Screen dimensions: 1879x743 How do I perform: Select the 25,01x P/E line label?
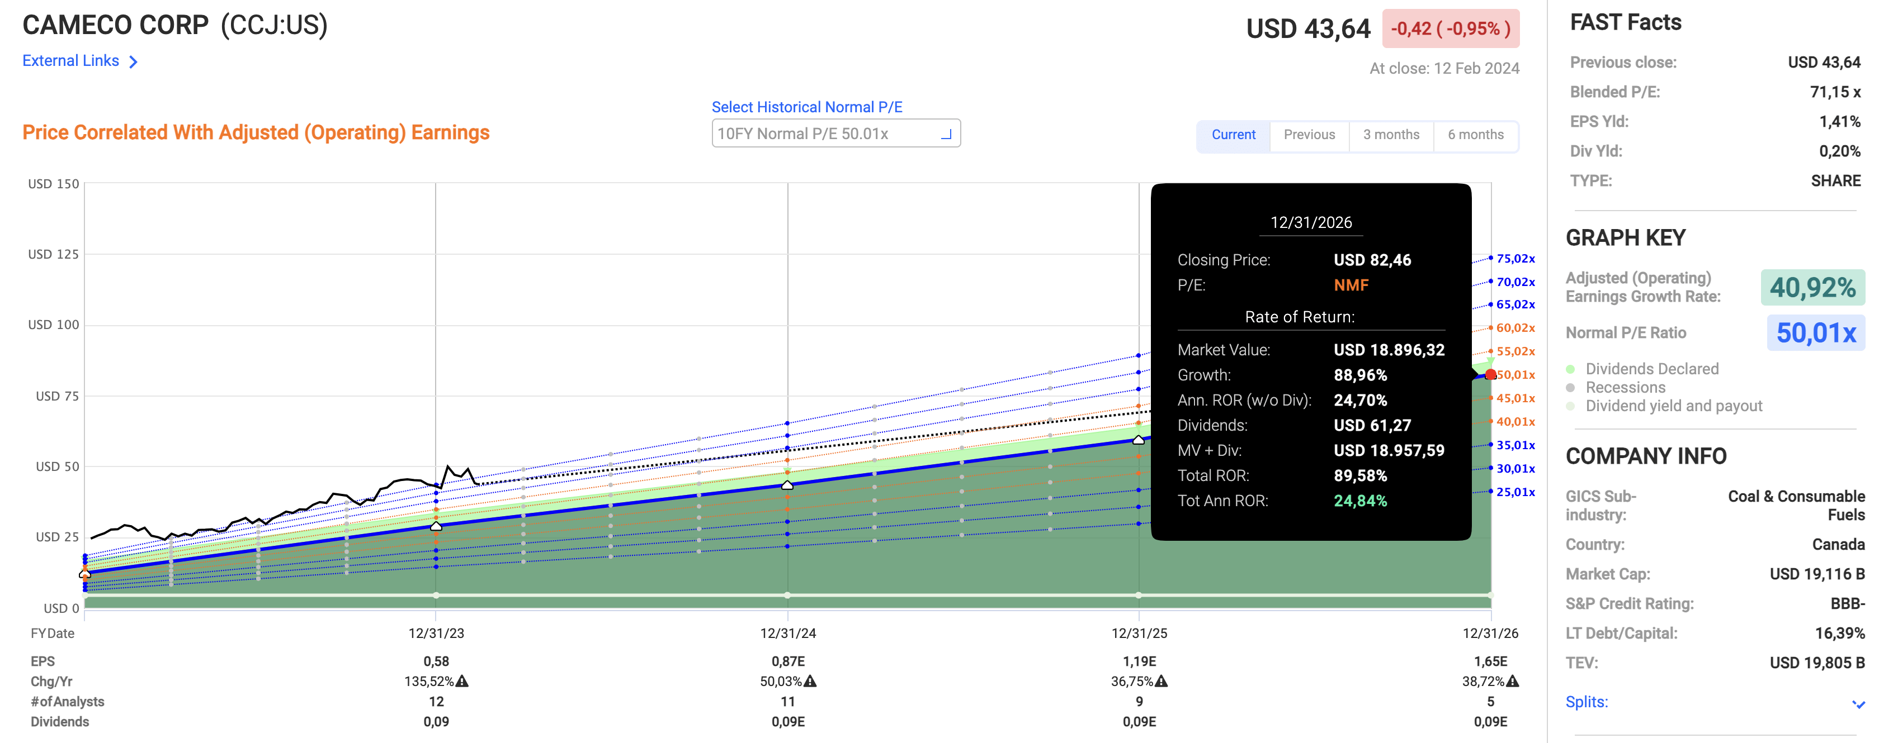pos(1515,492)
